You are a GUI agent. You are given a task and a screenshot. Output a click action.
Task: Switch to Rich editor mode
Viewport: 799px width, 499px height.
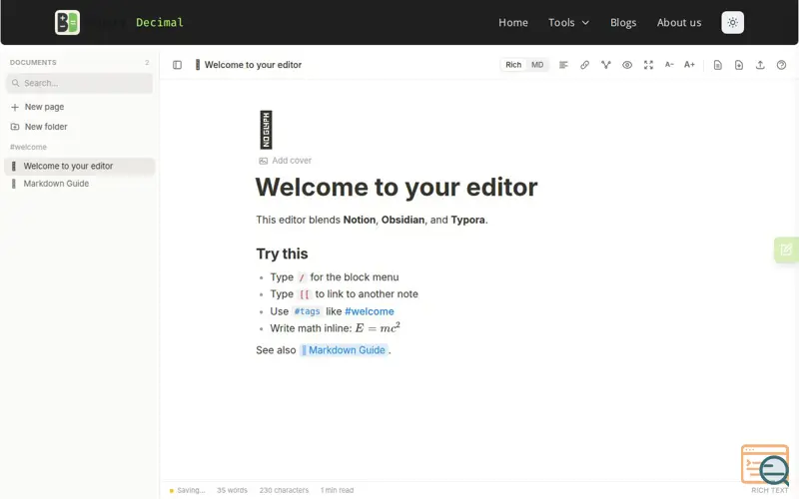pyautogui.click(x=513, y=65)
